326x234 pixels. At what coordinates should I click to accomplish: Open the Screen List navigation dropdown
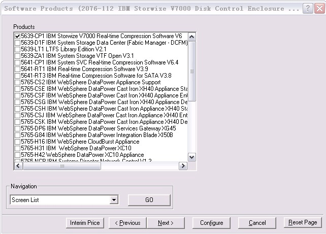point(114,200)
